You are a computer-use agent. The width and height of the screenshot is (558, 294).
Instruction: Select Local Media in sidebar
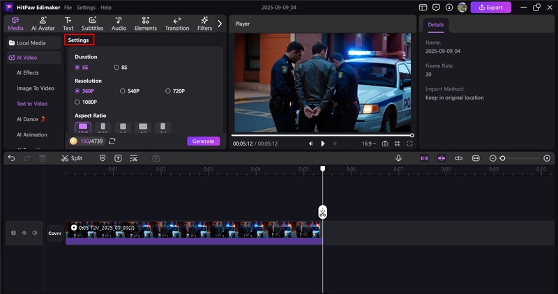[33, 42]
